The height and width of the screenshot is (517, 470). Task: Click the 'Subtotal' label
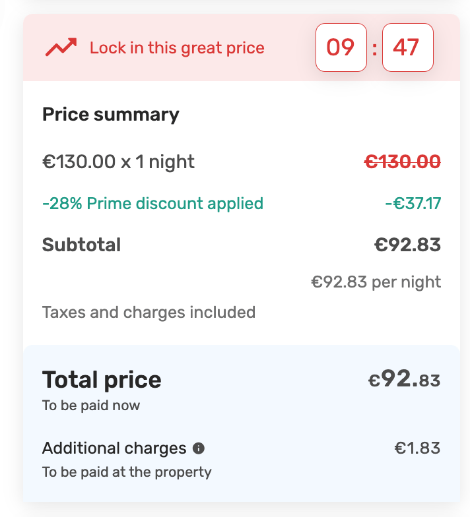[x=82, y=245]
